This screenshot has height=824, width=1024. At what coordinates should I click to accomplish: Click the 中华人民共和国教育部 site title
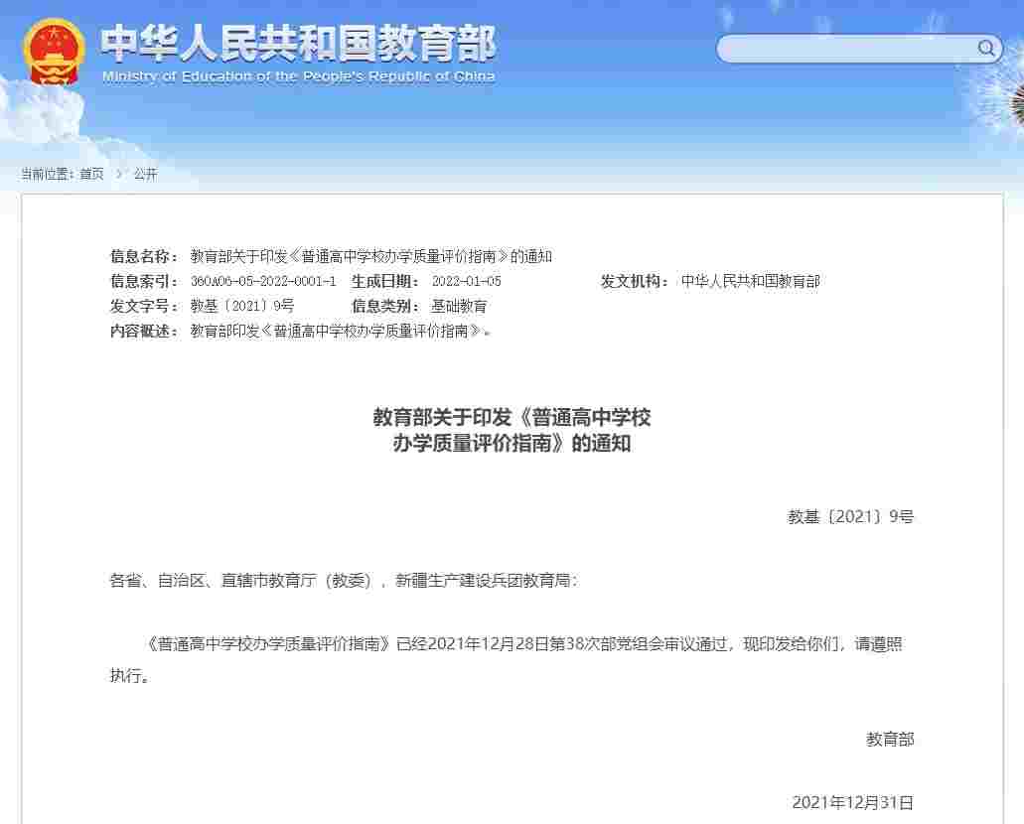point(298,44)
